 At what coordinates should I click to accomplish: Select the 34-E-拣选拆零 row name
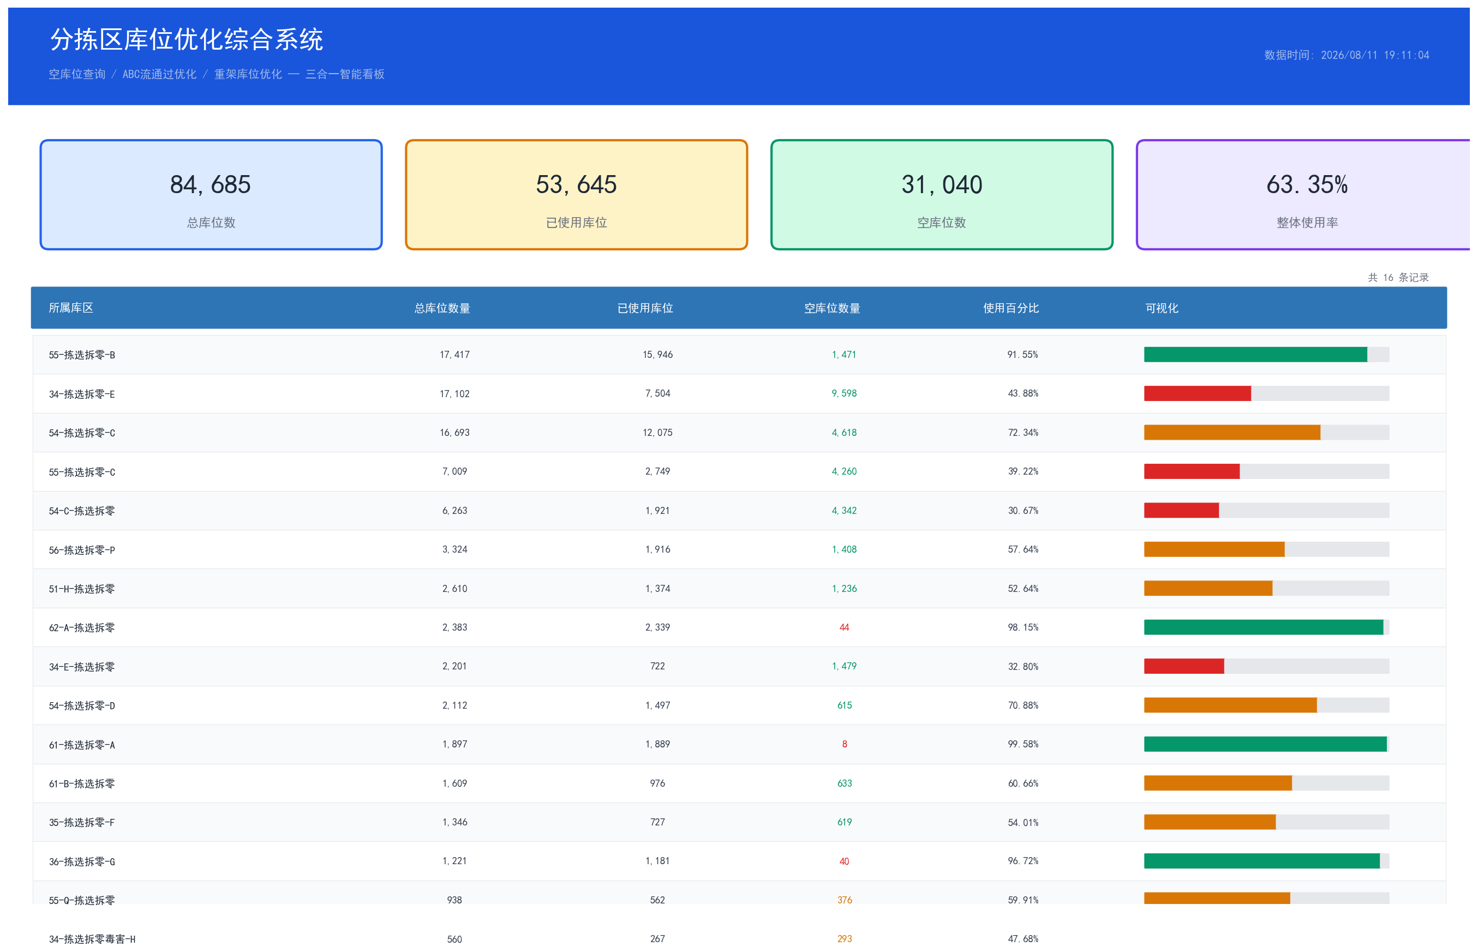pos(82,667)
